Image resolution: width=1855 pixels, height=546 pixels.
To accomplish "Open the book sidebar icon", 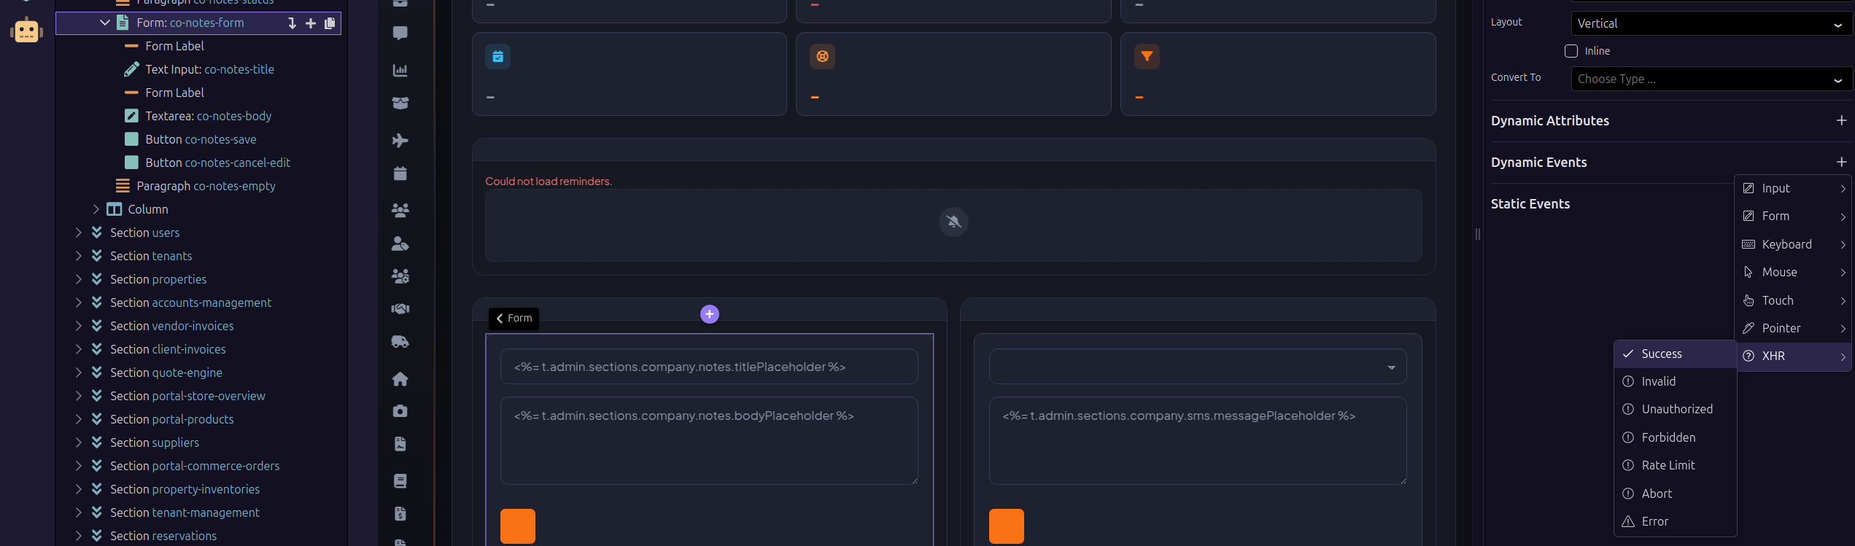I will click(x=400, y=481).
